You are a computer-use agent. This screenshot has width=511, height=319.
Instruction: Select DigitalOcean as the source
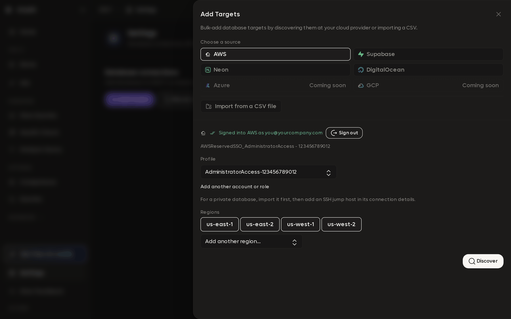click(x=428, y=70)
